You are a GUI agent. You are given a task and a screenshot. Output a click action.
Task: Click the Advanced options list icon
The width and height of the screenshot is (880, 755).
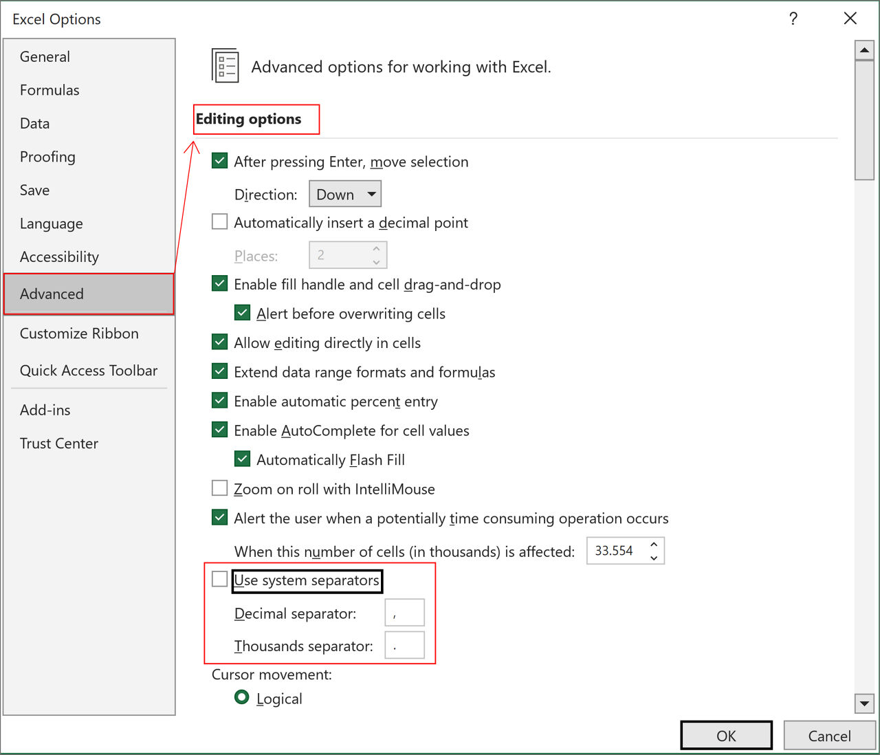point(225,66)
